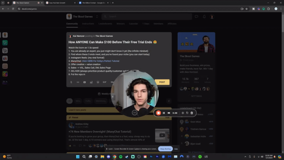Select the Community tab
This screenshot has width=284, height=160.
[x=72, y=24]
